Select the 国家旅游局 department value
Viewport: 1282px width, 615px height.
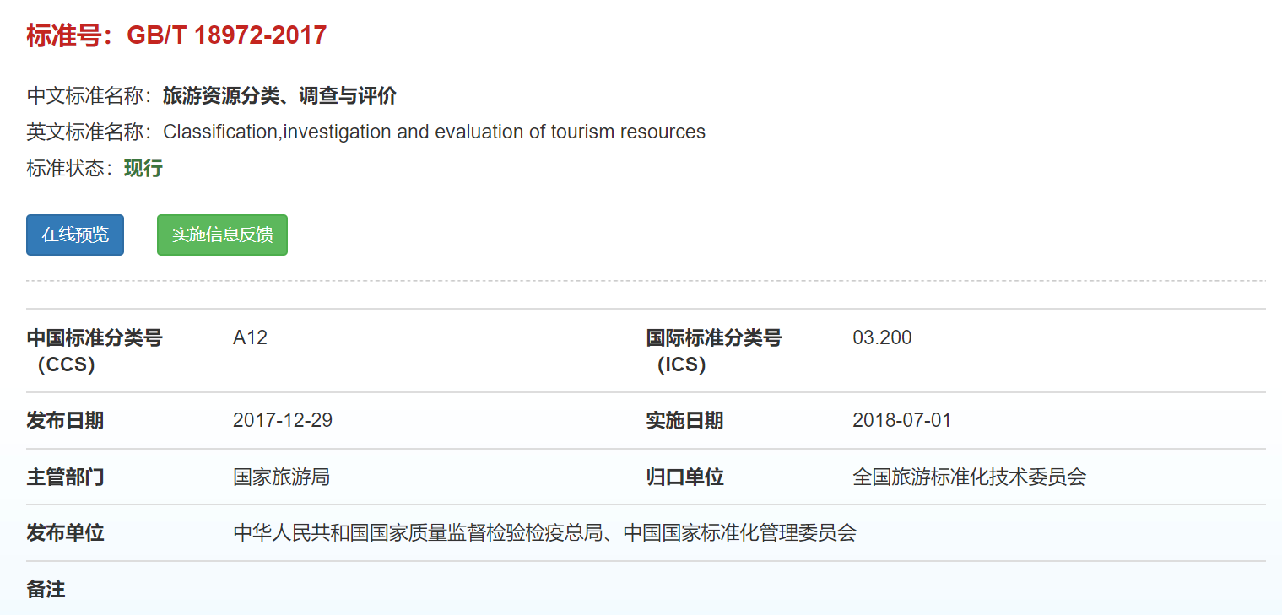(281, 477)
